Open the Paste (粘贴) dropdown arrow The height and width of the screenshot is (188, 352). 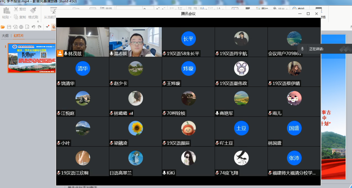[x=11, y=17]
